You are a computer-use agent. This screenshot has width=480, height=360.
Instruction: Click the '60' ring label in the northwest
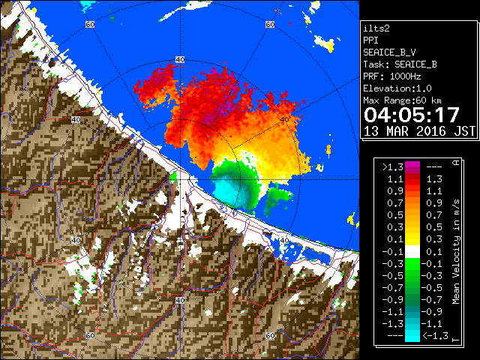90,25
